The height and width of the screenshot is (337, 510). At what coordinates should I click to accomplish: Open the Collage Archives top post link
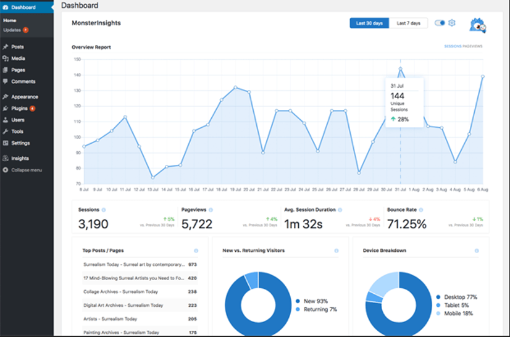pos(120,291)
